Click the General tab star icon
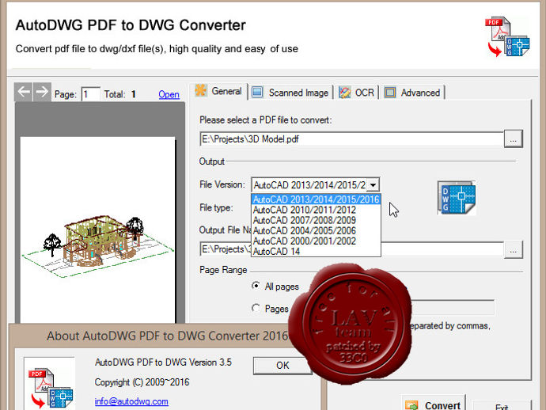This screenshot has height=410, width=546. click(201, 90)
